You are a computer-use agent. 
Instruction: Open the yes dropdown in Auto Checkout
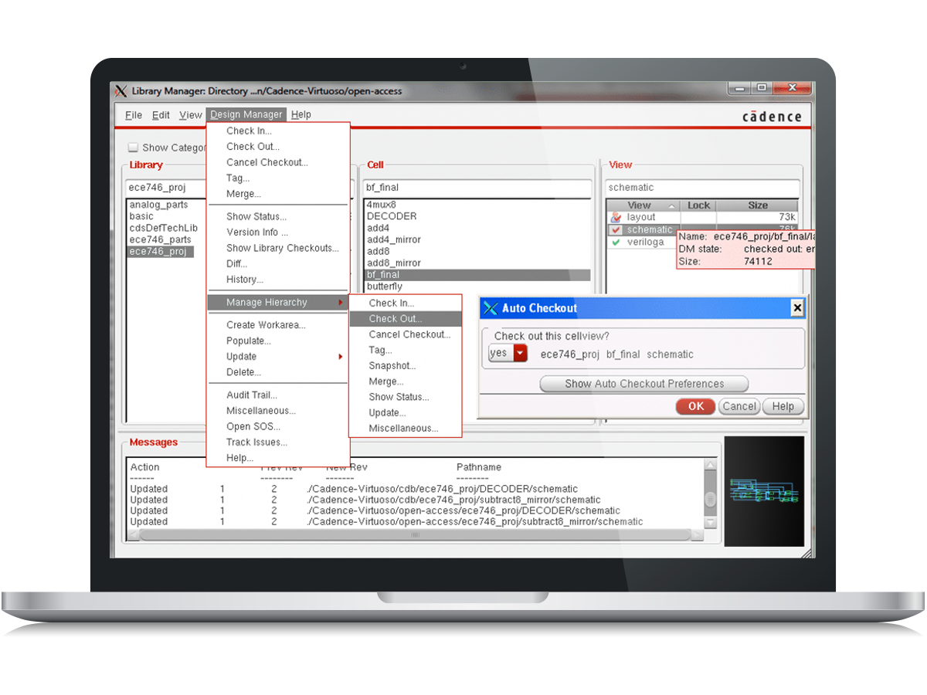[520, 354]
